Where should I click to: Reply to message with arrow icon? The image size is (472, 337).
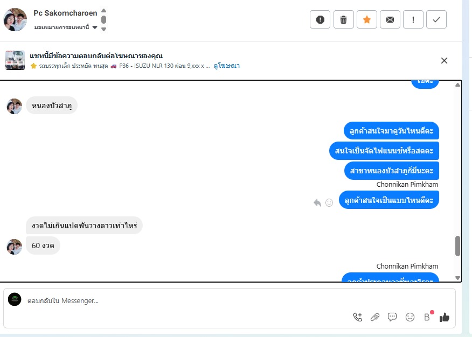317,202
